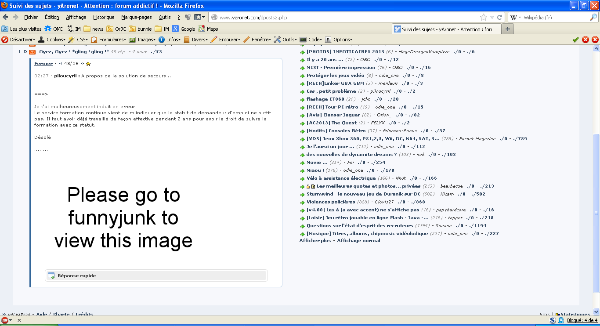The image size is (600, 326).
Task: Reload the page with refresh arrow
Action: [x=499, y=18]
